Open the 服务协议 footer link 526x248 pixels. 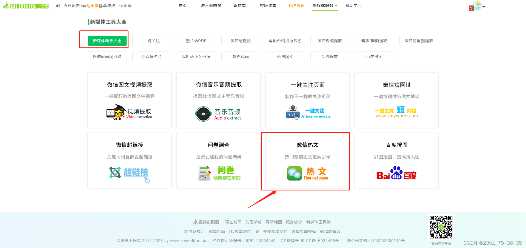click(x=294, y=222)
